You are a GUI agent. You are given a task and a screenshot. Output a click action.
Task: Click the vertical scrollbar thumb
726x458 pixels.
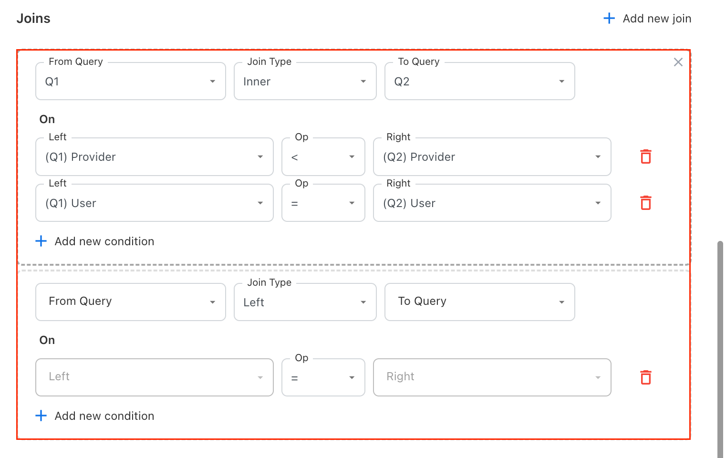click(720, 349)
